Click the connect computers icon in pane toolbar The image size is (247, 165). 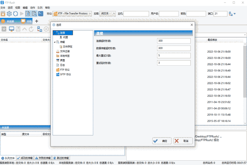tap(40, 29)
